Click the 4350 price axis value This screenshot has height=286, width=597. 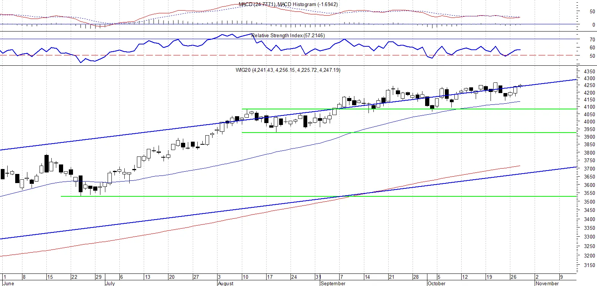point(589,72)
